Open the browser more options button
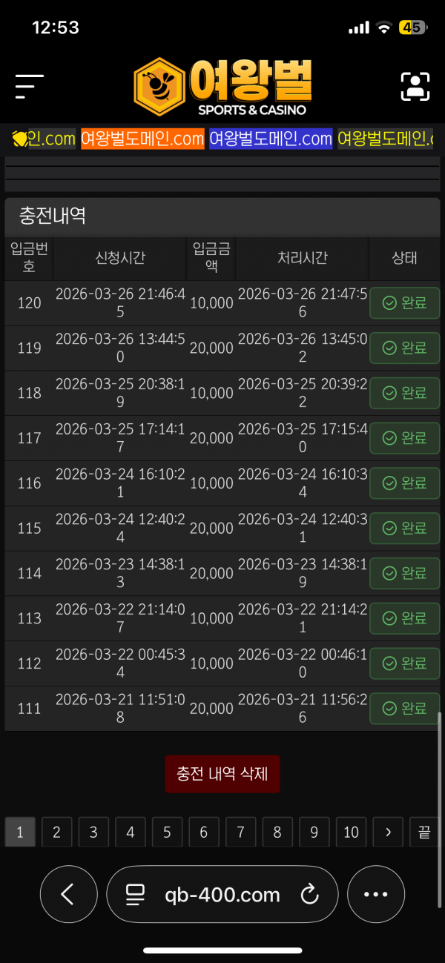The image size is (445, 963). [x=376, y=895]
